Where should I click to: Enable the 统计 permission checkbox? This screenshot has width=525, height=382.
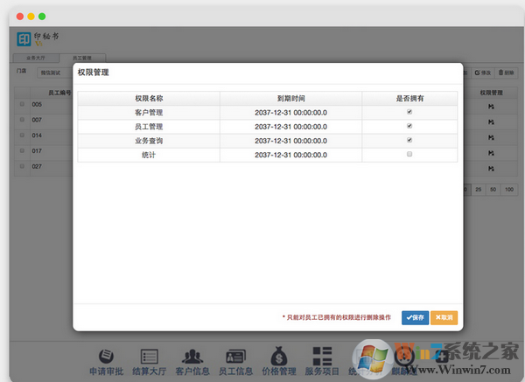(409, 154)
